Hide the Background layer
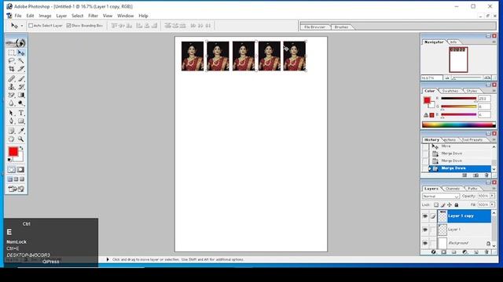The width and height of the screenshot is (503, 282). (x=425, y=243)
